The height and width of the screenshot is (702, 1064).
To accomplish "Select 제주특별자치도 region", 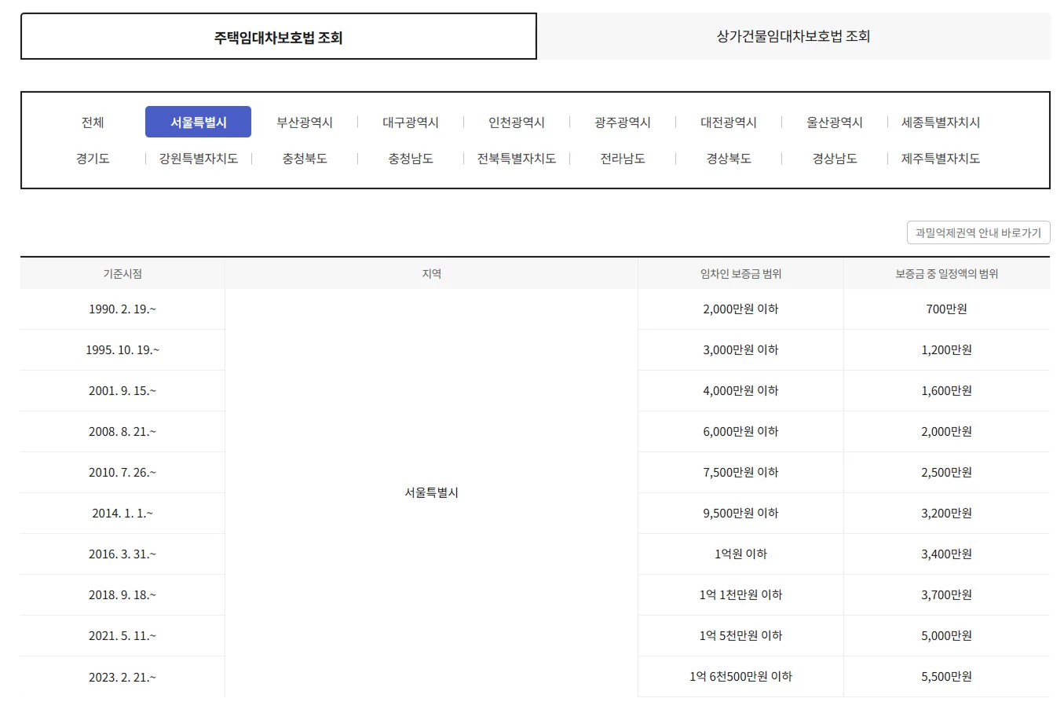I will (x=941, y=159).
